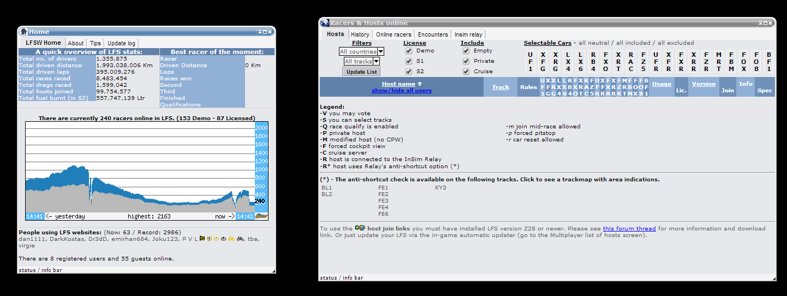This screenshot has width=787, height=296.
Task: Click the house icon in Home titlebar
Action: [x=23, y=32]
